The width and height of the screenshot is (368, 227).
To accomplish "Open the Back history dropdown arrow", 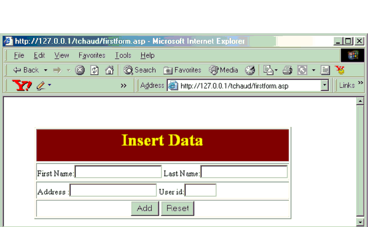I will point(46,70).
